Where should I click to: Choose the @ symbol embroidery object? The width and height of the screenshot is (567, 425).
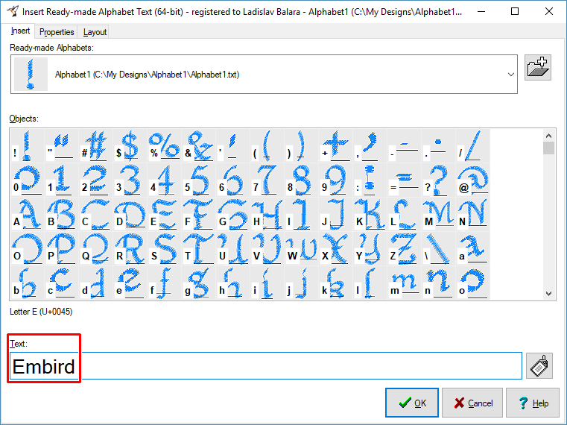472,180
